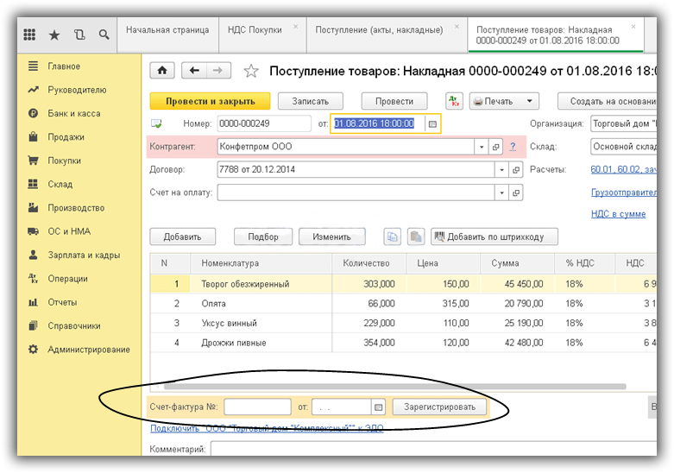674x473 pixels.
Task: Open ОС и НМА section
Action: 69,231
